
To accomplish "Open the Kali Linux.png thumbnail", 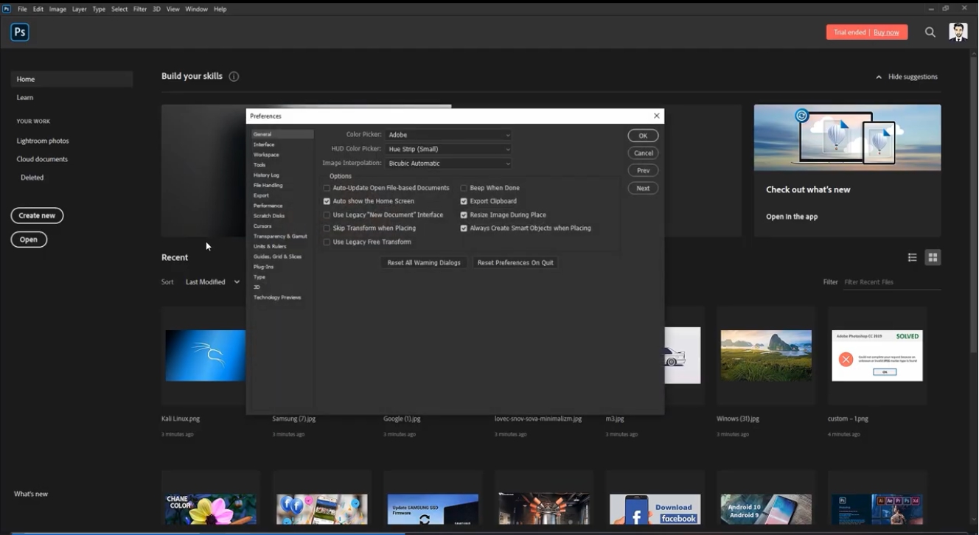I will click(x=205, y=356).
